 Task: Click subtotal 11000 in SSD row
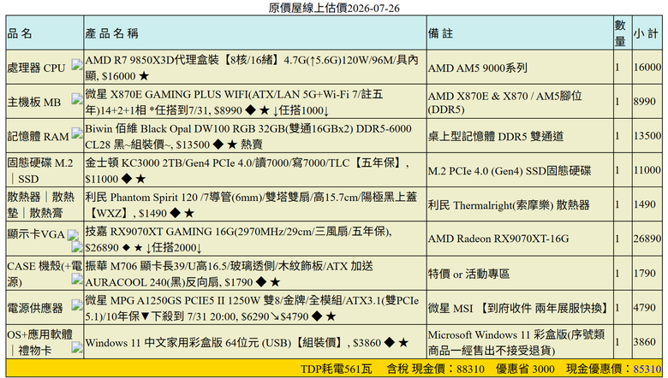pos(647,170)
